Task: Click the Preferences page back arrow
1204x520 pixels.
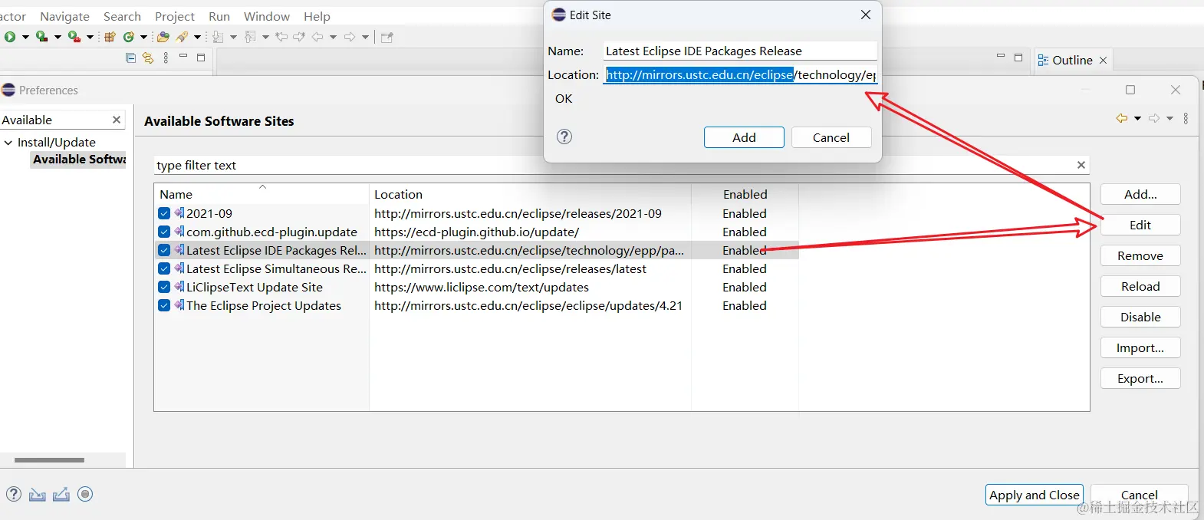Action: point(1122,118)
